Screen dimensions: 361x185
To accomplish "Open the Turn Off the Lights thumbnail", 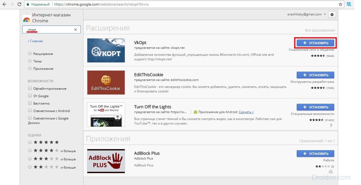I will 106,115.
